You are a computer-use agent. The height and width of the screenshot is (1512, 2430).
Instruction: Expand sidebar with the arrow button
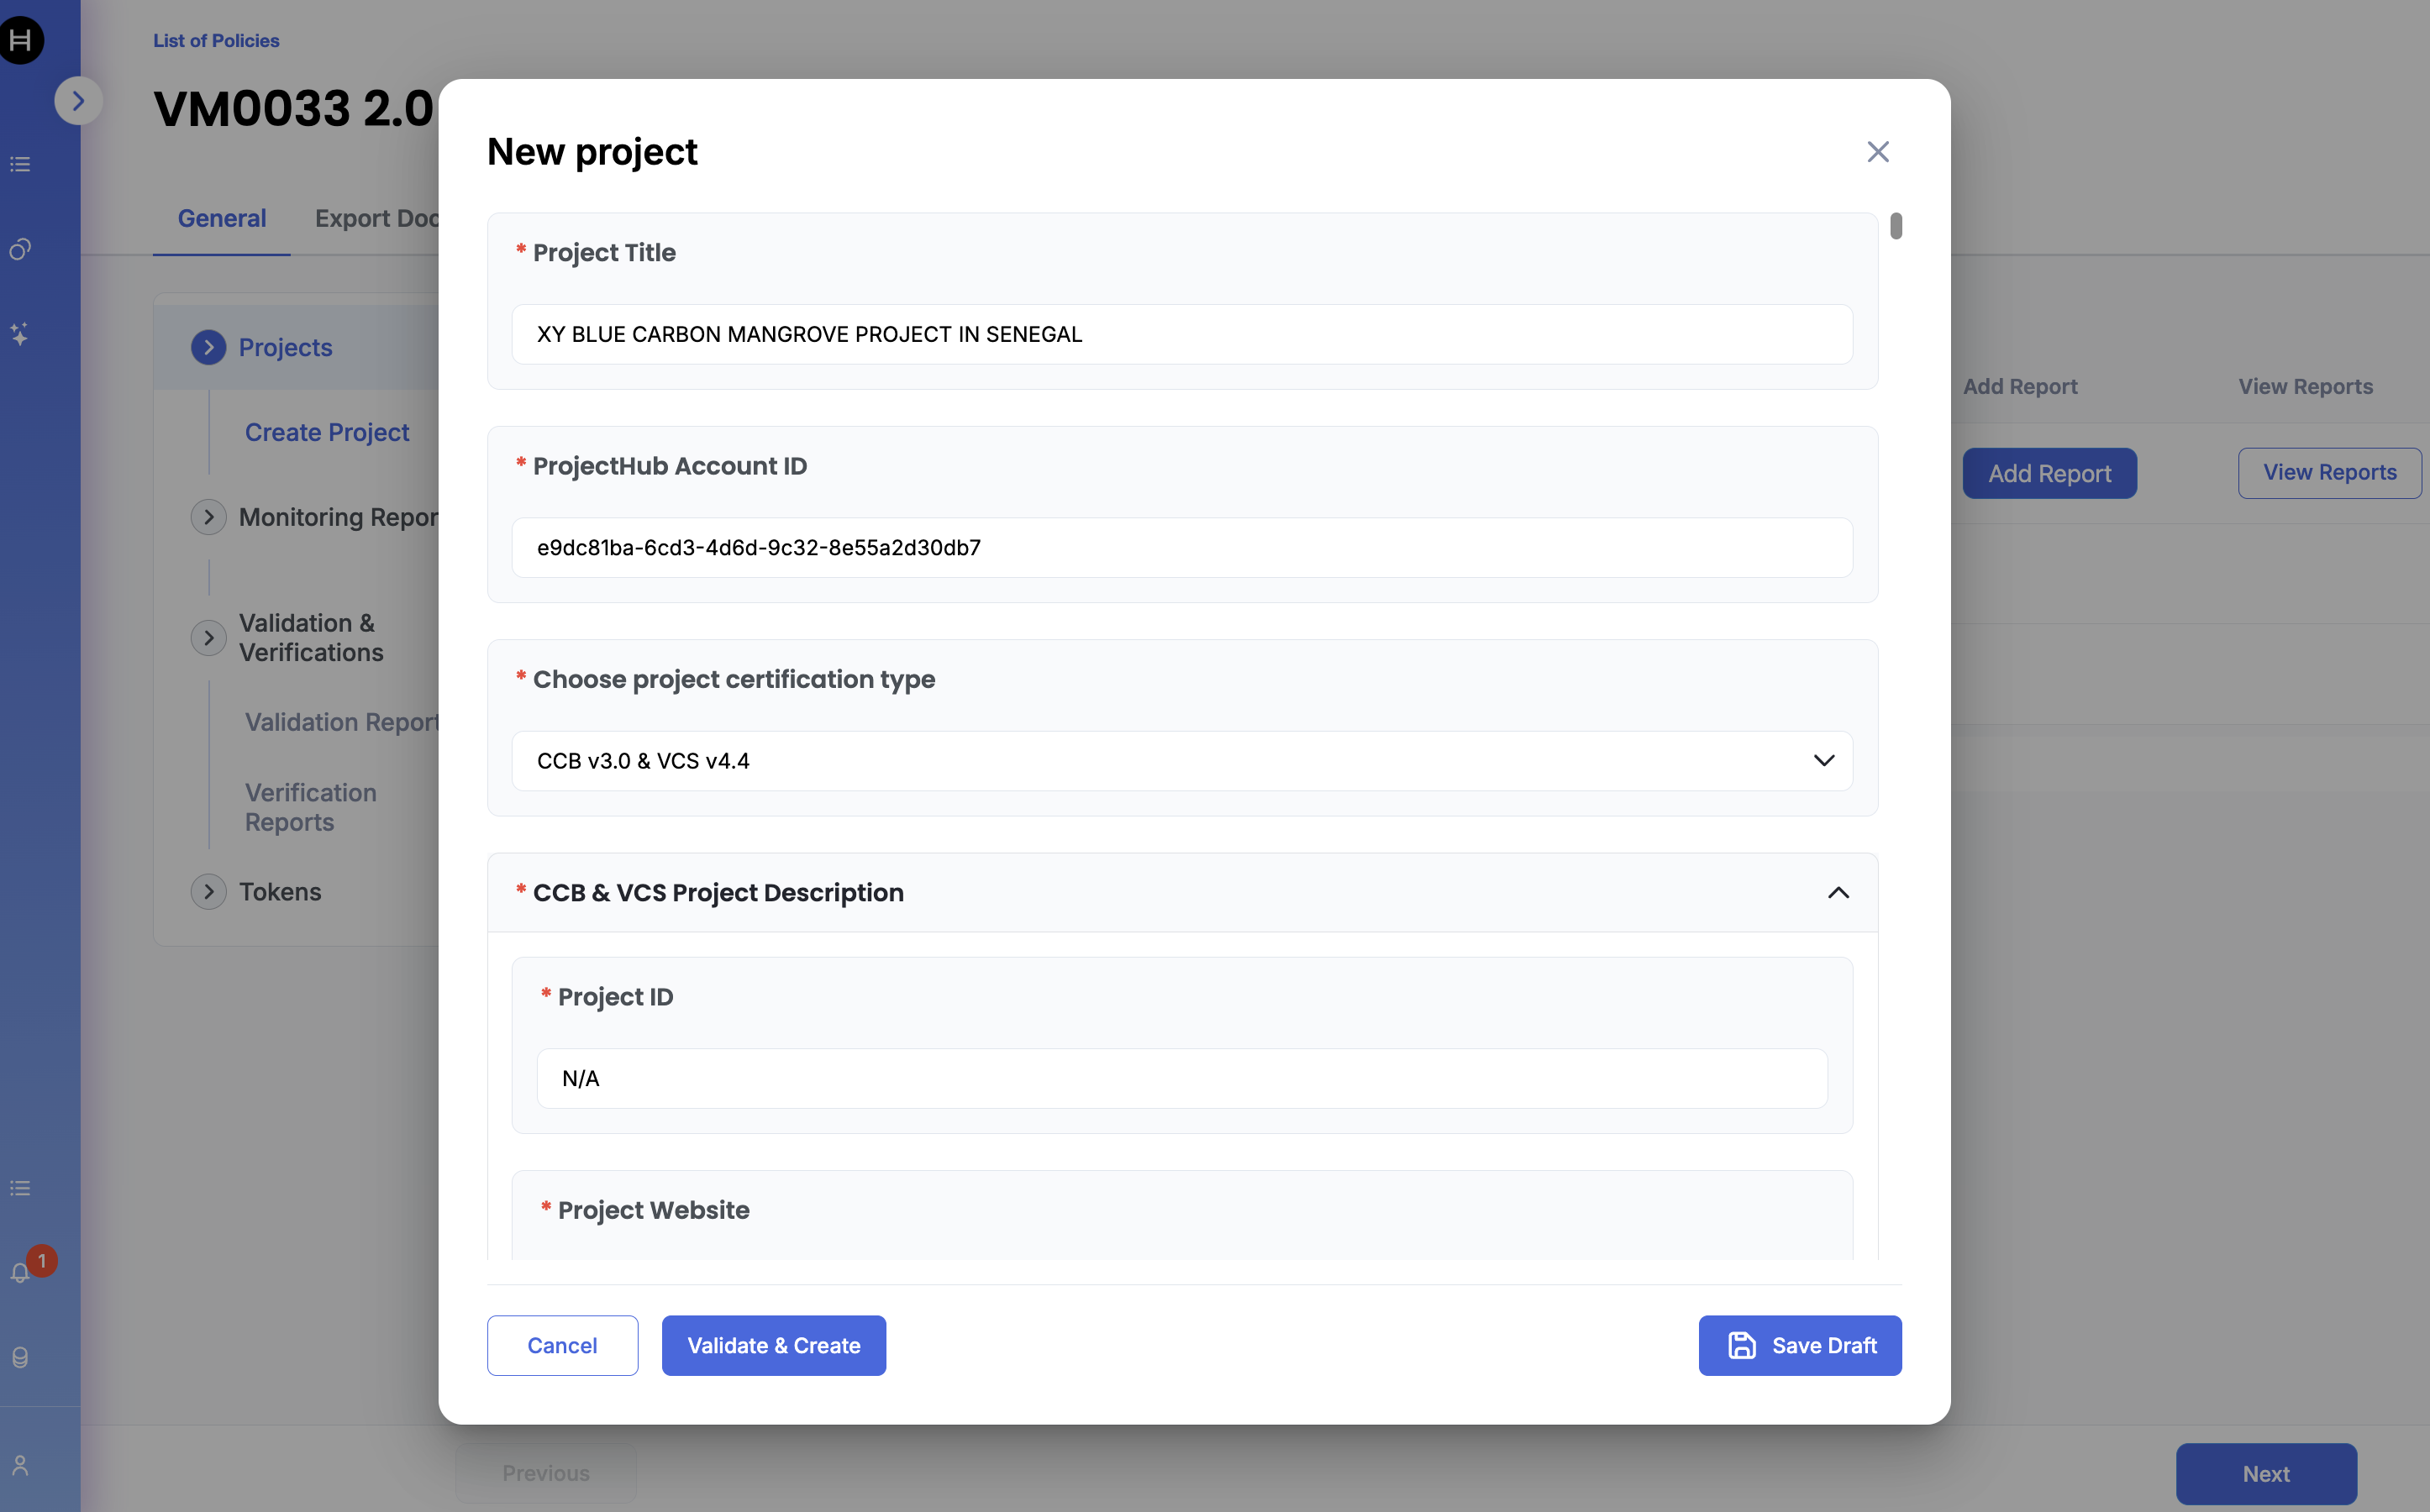pyautogui.click(x=78, y=101)
